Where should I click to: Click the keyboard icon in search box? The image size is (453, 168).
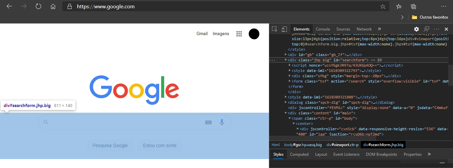208,122
